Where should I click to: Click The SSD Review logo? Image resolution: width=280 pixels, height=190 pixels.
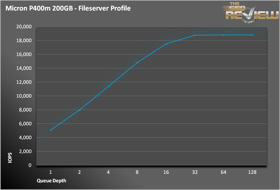(250, 13)
